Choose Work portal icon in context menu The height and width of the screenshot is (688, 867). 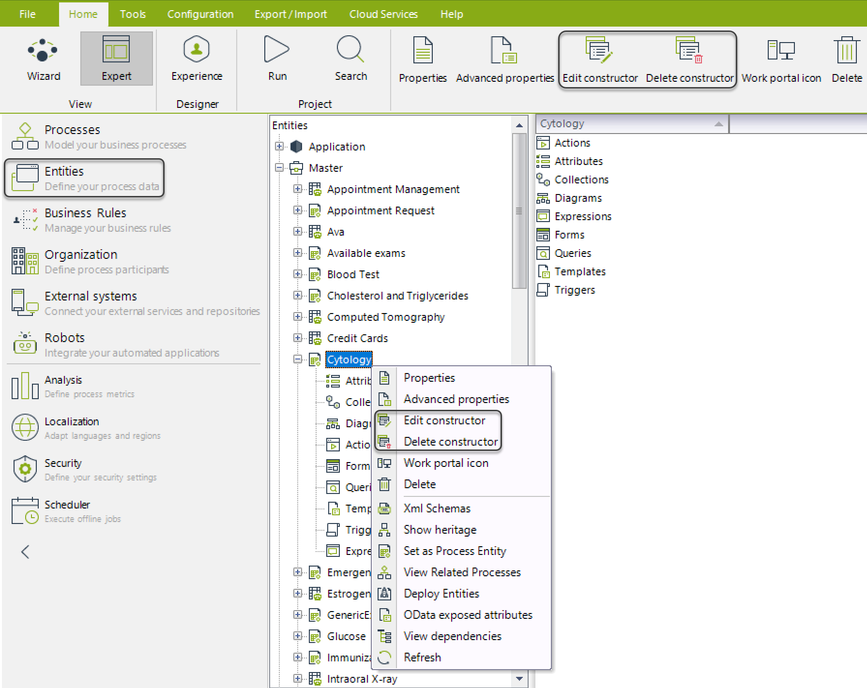pyautogui.click(x=462, y=463)
